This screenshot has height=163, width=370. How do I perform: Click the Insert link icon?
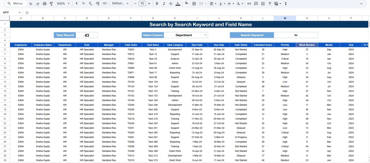tap(249, 4)
